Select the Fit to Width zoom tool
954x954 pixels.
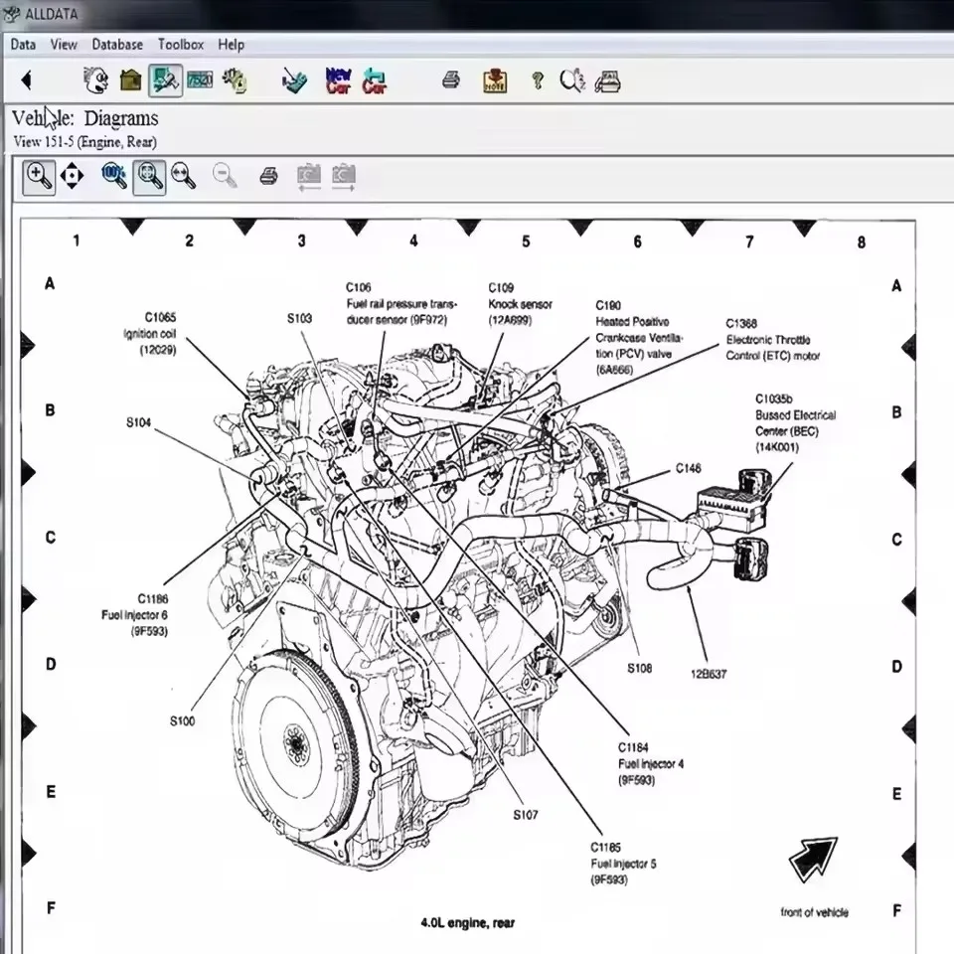pyautogui.click(x=185, y=176)
